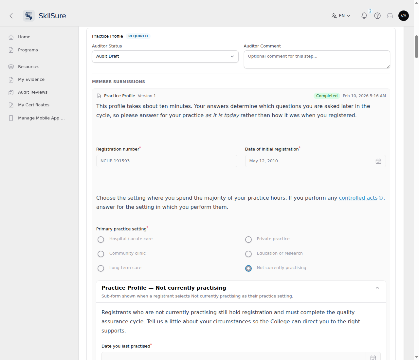Click the Version 1 label
This screenshot has width=419, height=360.
[147, 96]
